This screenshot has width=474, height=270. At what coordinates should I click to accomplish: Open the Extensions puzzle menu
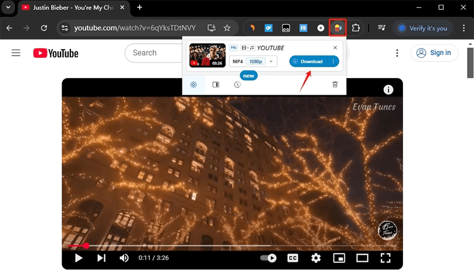(x=355, y=28)
